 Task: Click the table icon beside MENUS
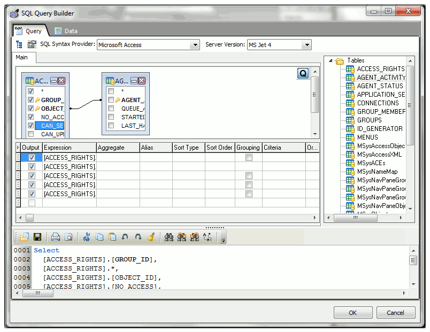[350, 137]
